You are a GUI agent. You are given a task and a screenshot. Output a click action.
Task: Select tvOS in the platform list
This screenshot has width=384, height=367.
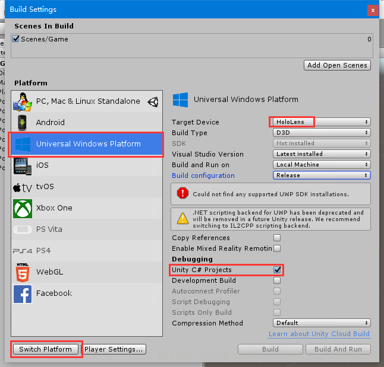tap(87, 187)
